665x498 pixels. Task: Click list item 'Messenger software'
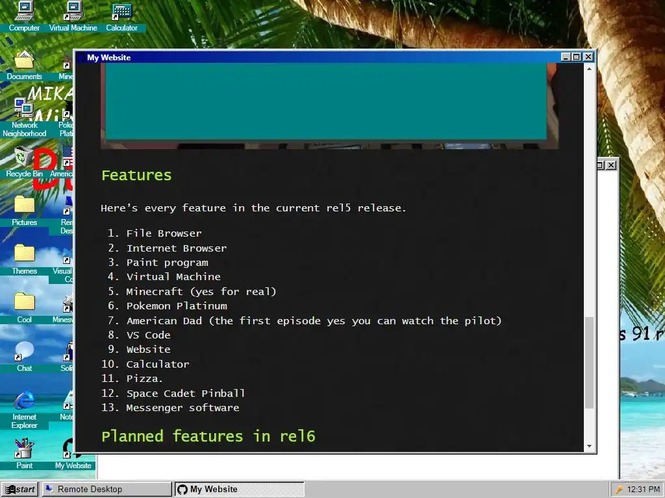[182, 408]
